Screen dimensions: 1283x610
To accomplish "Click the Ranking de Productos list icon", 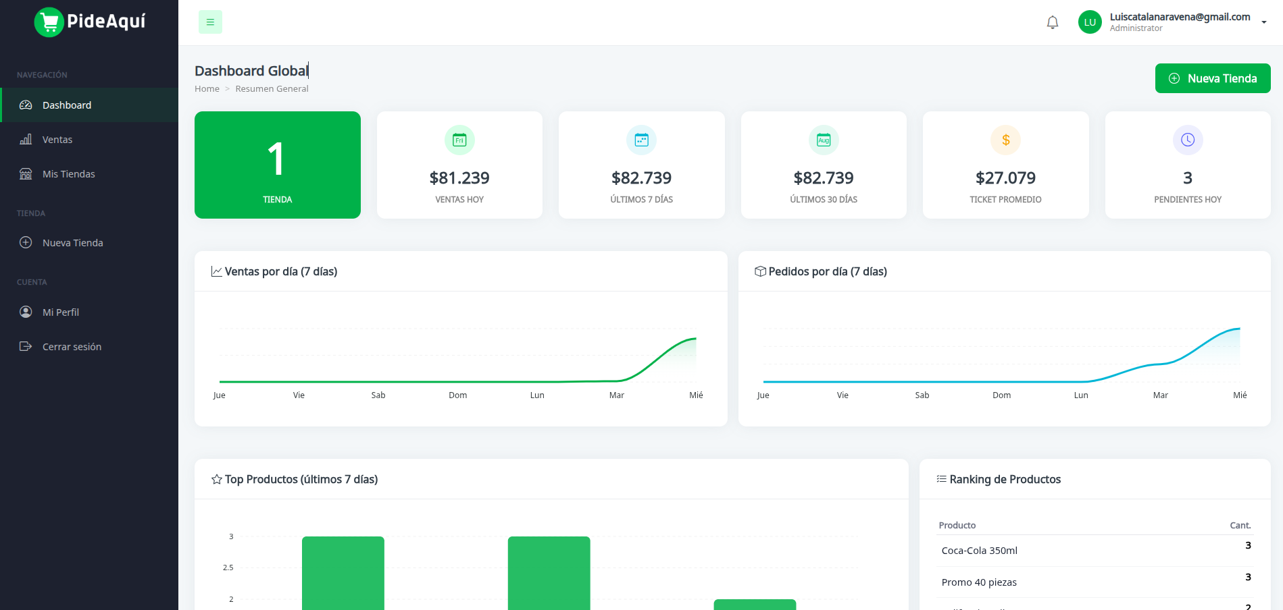I will 941,479.
